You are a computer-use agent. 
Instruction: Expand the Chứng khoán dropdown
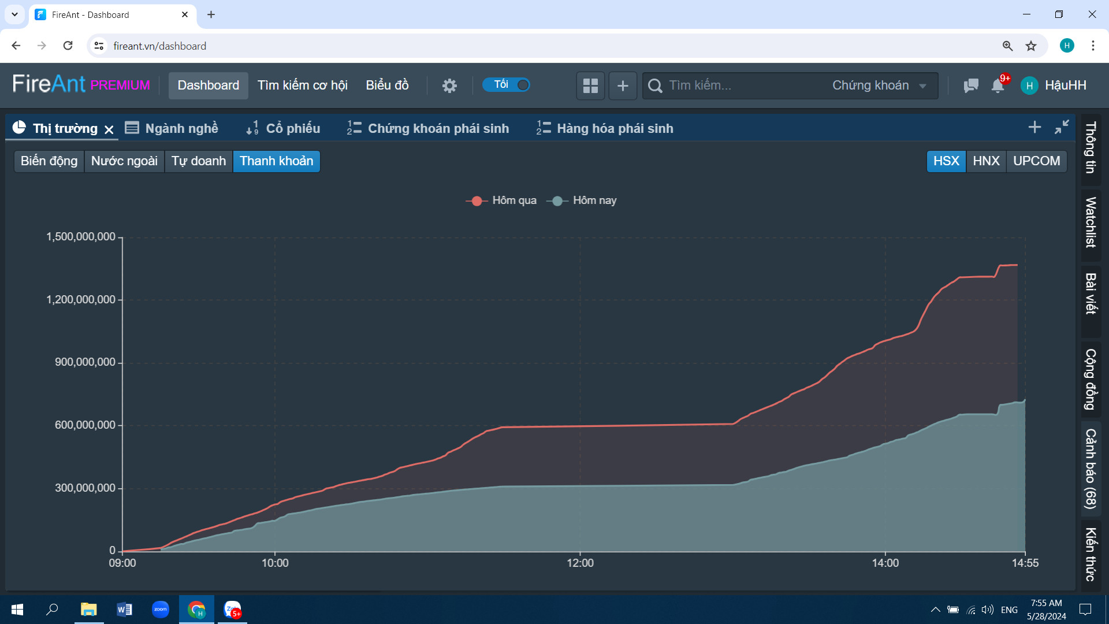[x=879, y=86]
